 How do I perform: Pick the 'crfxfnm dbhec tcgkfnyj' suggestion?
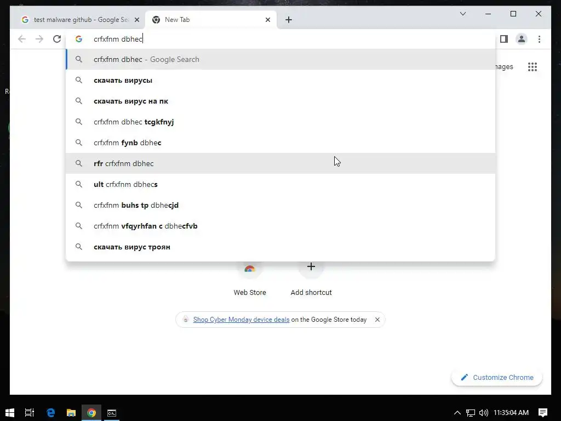281,122
